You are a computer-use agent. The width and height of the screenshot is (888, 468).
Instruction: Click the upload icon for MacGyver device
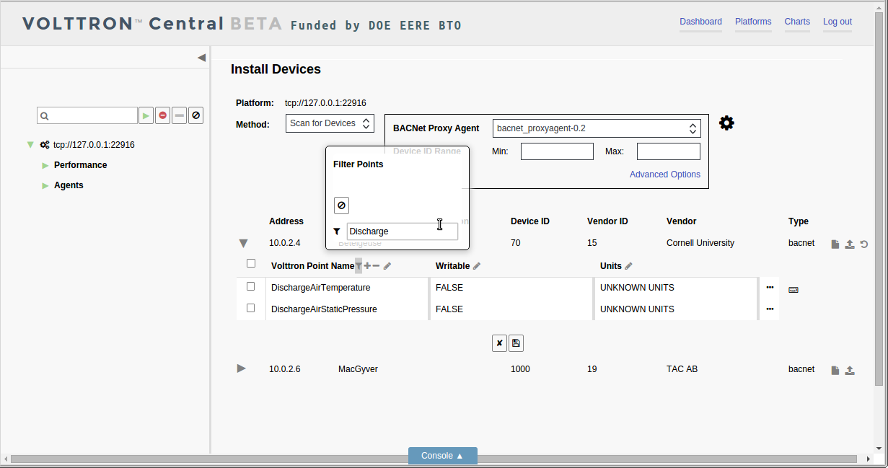[850, 371]
